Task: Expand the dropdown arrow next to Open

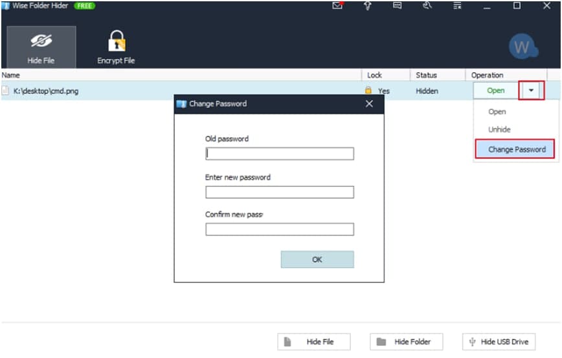Action: point(531,90)
